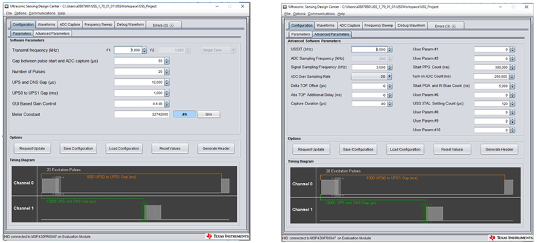Screen dimensions: 537x243
Task: Adjust User Param #10 spinner
Action: (512, 131)
